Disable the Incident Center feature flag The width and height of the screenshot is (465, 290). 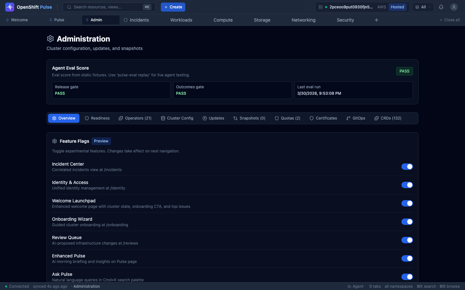click(407, 167)
